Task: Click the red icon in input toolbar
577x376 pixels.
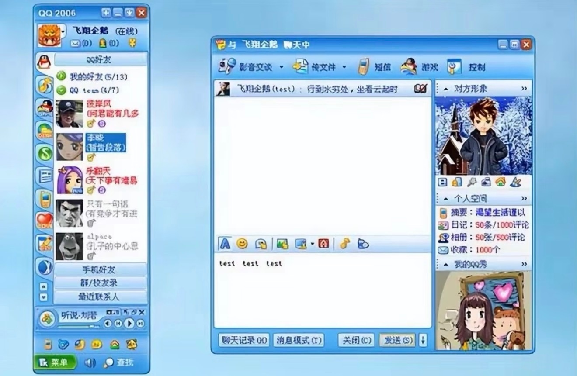Action: click(x=323, y=244)
